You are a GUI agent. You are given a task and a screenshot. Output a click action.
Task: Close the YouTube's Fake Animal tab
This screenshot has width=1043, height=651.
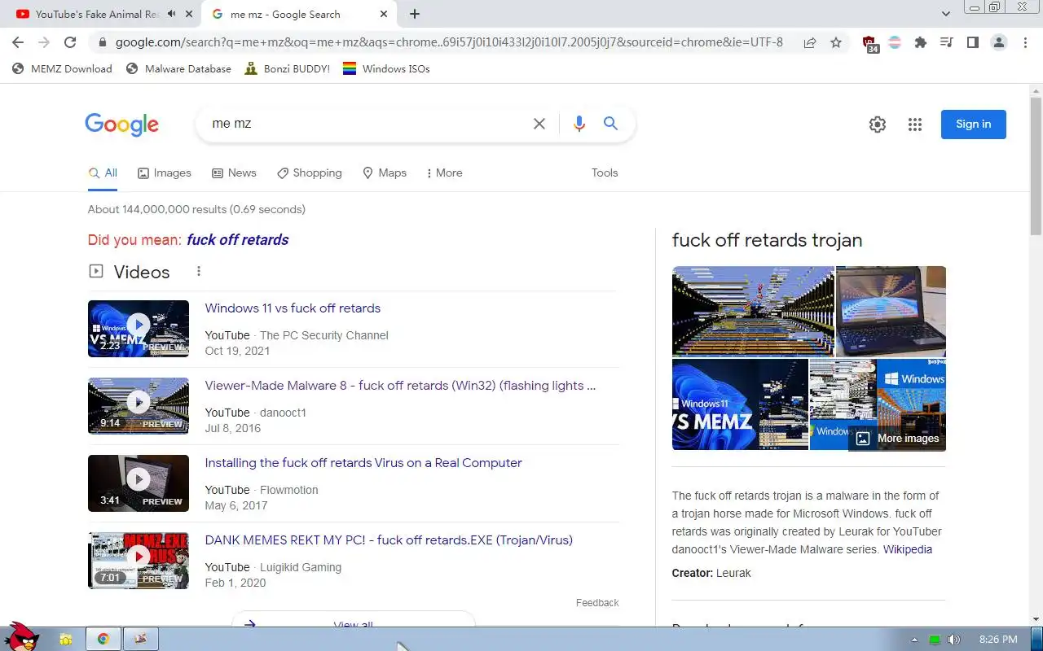pyautogui.click(x=190, y=14)
